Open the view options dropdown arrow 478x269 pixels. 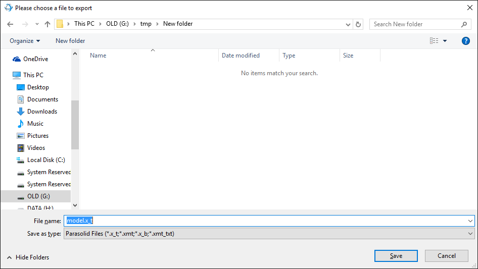click(x=445, y=41)
